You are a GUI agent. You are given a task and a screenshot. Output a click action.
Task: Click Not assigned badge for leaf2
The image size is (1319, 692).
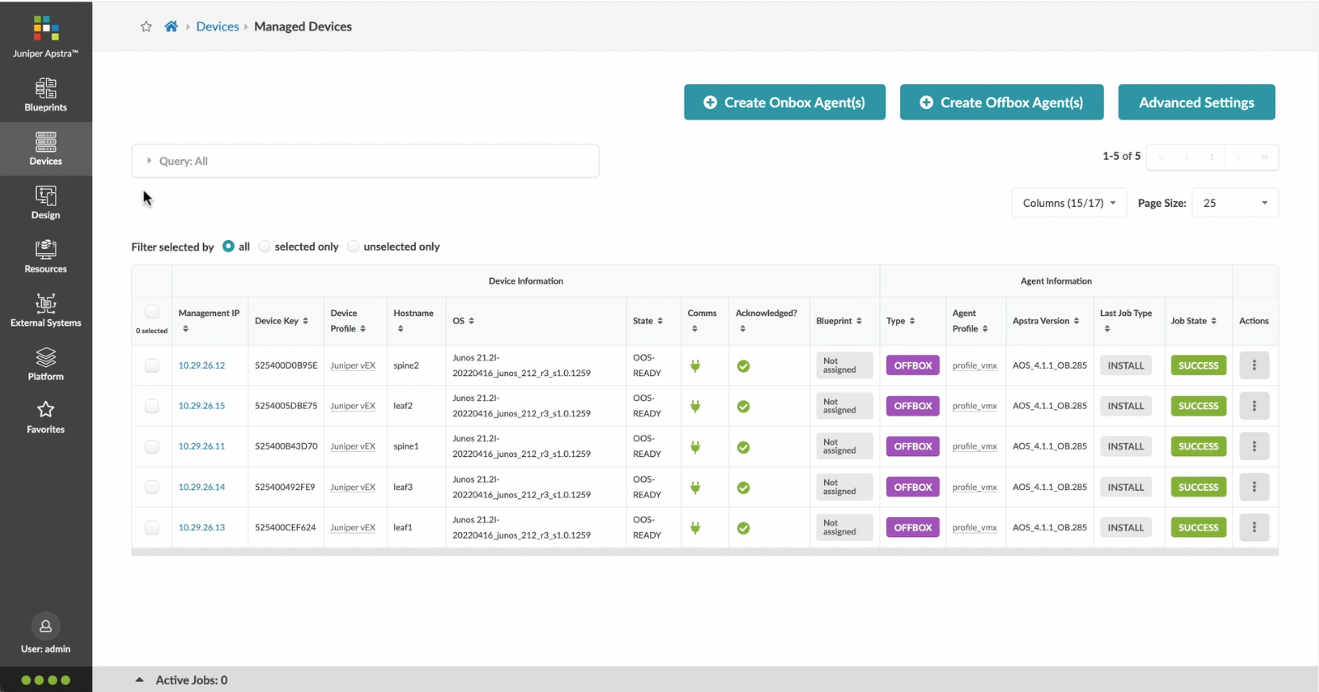844,406
